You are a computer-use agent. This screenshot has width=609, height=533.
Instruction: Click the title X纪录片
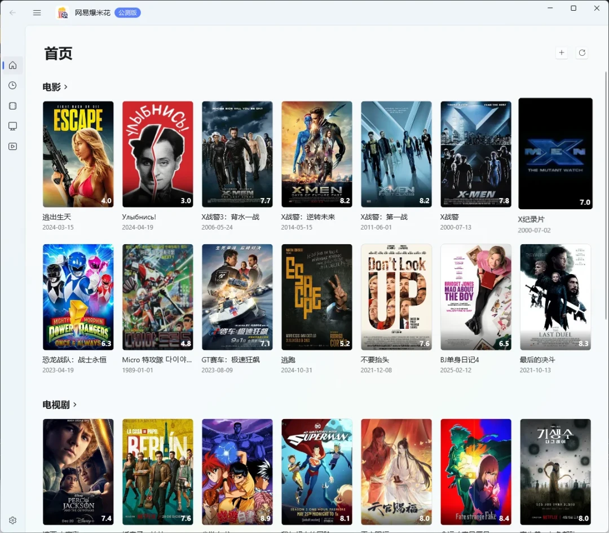531,219
